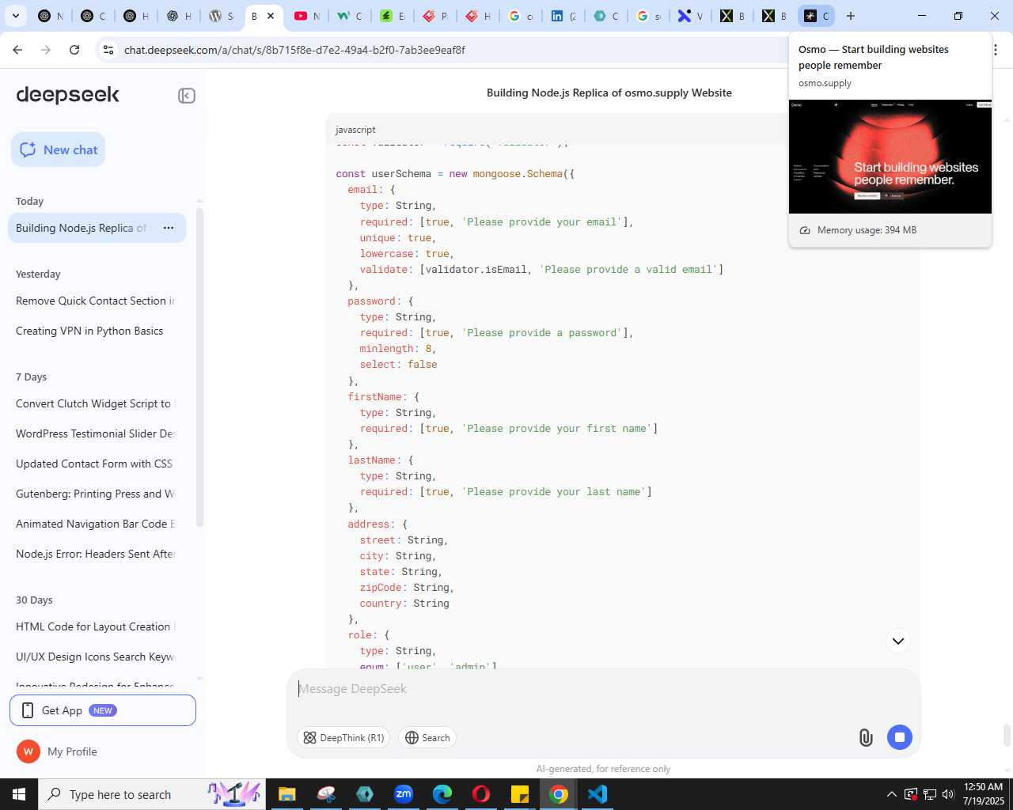This screenshot has width=1013, height=810.
Task: Click the DeepSeek logo
Action: click(x=67, y=95)
